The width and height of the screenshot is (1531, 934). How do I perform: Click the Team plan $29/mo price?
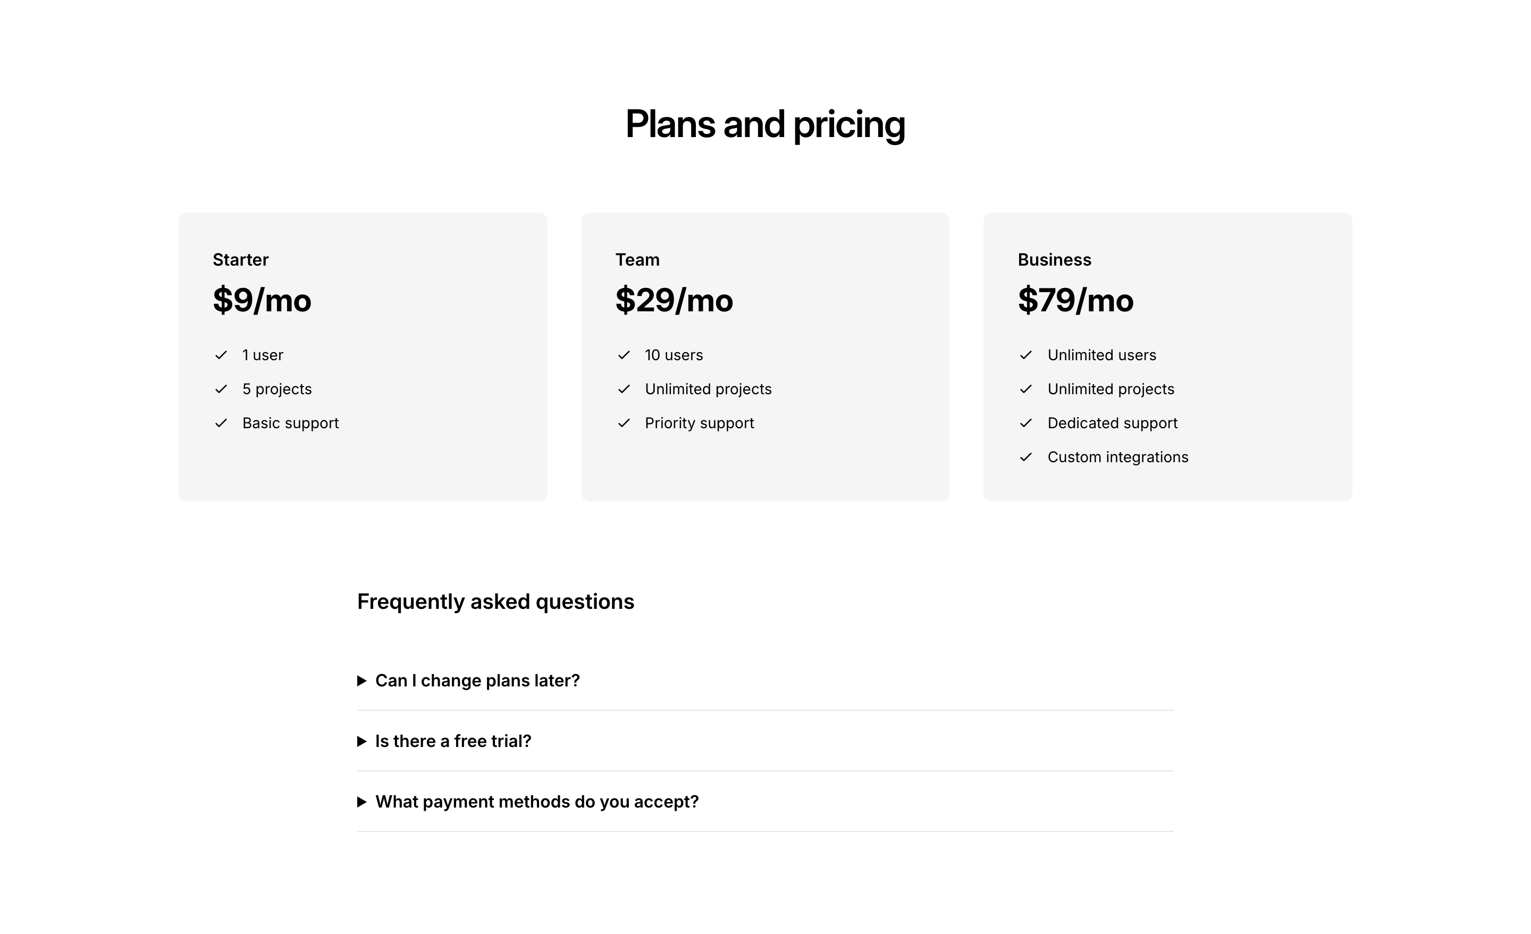click(674, 301)
